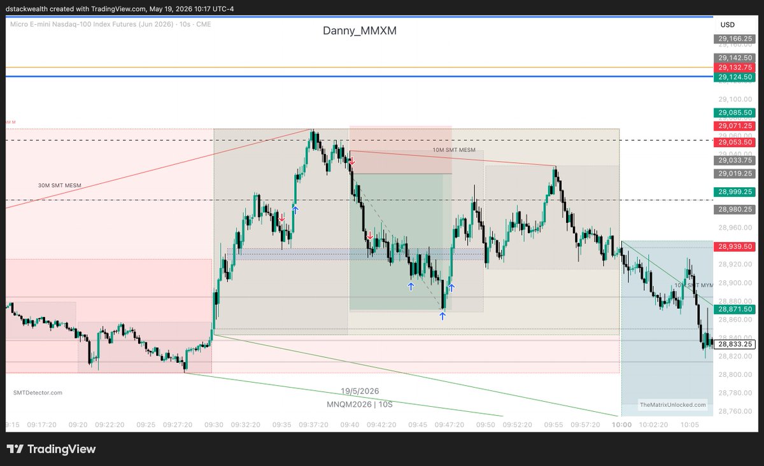This screenshot has width=764, height=466.
Task: Click the 09:40 time axis label
Action: (350, 423)
